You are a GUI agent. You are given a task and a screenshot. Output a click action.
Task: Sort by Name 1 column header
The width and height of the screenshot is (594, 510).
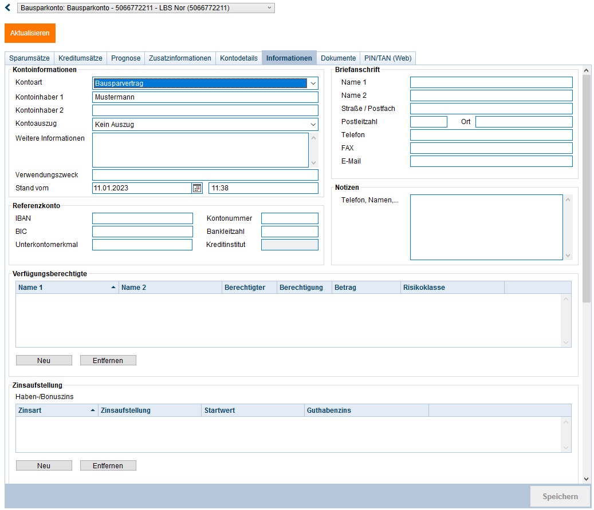coord(66,288)
